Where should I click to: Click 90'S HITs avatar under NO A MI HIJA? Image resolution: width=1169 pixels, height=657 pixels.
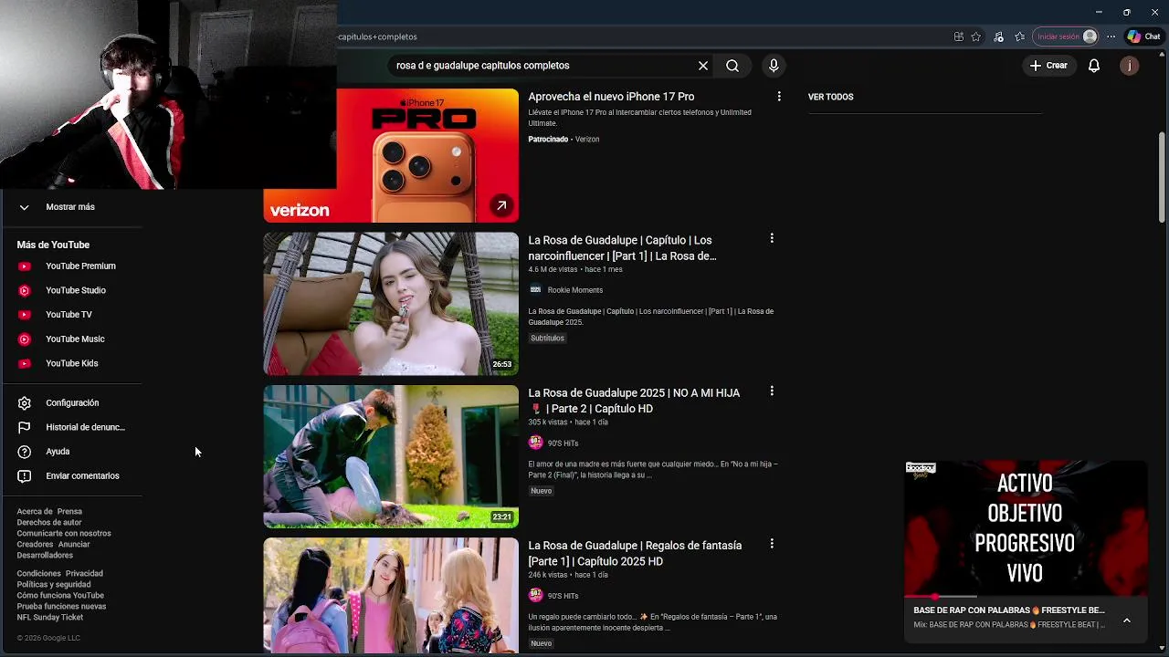pos(535,443)
